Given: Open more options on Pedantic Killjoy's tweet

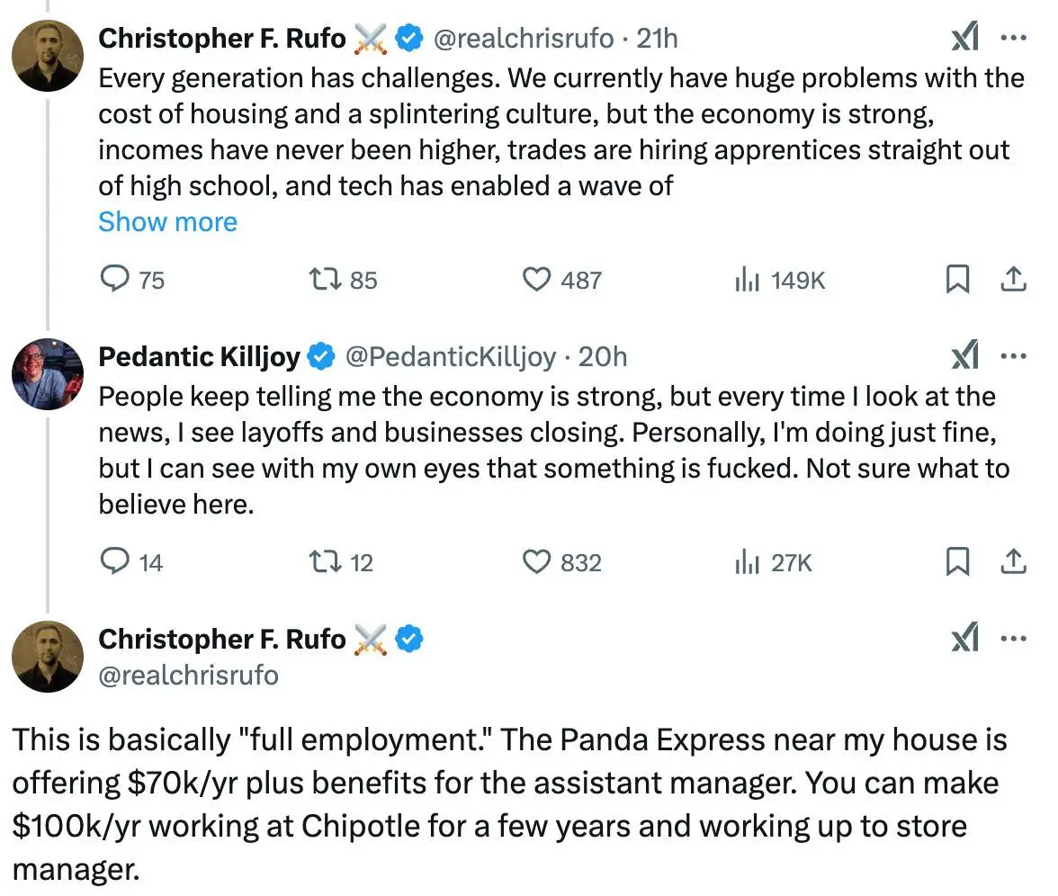Looking at the screenshot, I should click(x=1014, y=356).
